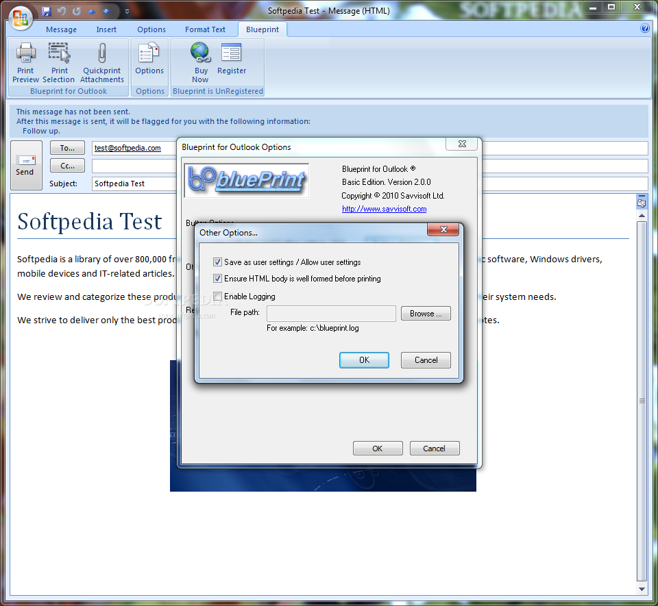Click 'For example: c:\blueprint.log' hint text
This screenshot has height=606, width=658.
(313, 328)
